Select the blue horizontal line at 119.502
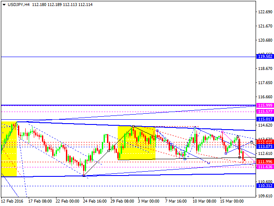Image resolution: width=274 pixels, height=206 pixels. [128, 57]
